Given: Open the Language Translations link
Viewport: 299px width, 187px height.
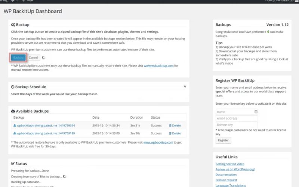Looking at the screenshot, I should coord(231,185).
